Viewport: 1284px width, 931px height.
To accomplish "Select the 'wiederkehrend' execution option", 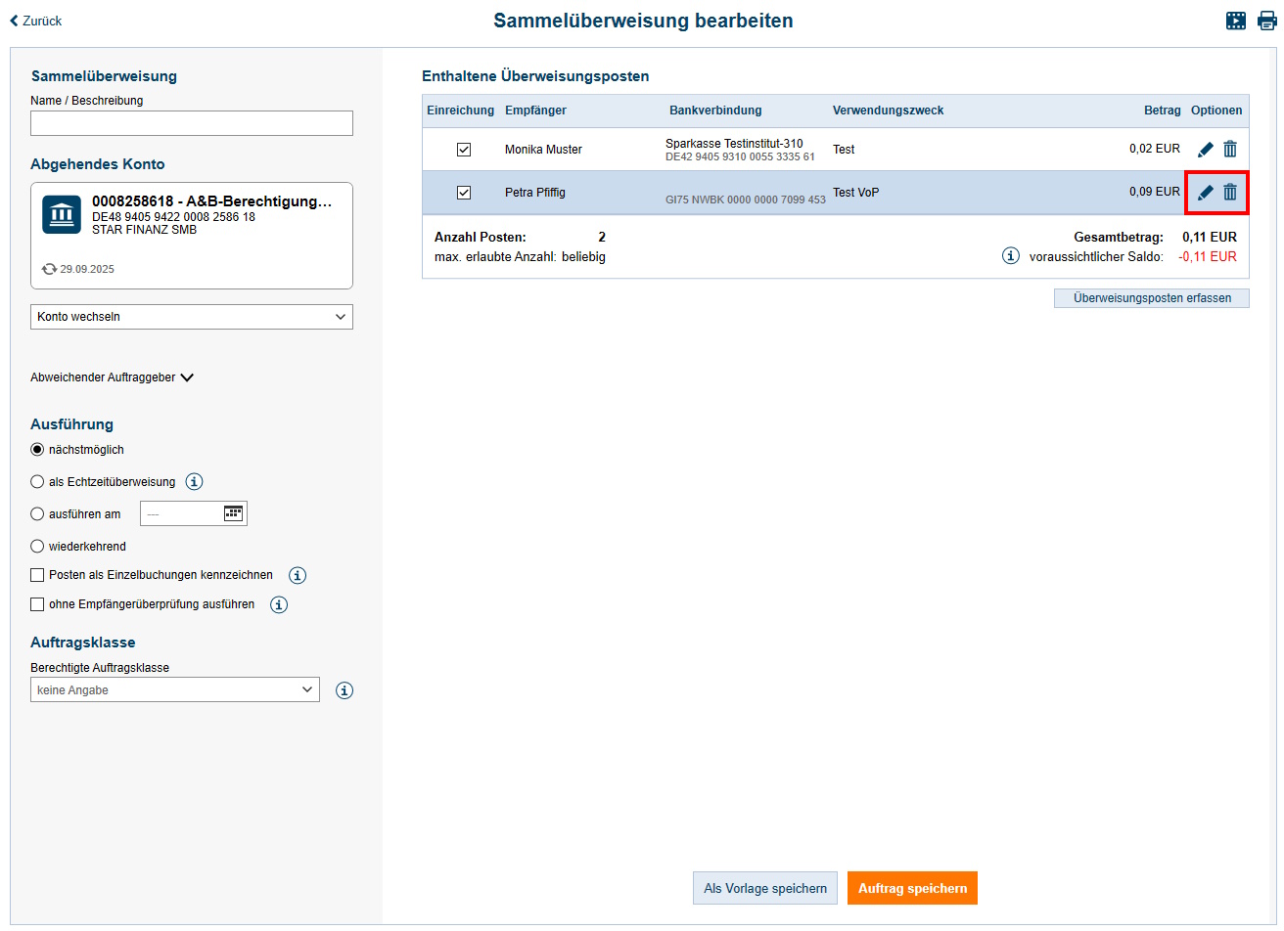I will [37, 546].
